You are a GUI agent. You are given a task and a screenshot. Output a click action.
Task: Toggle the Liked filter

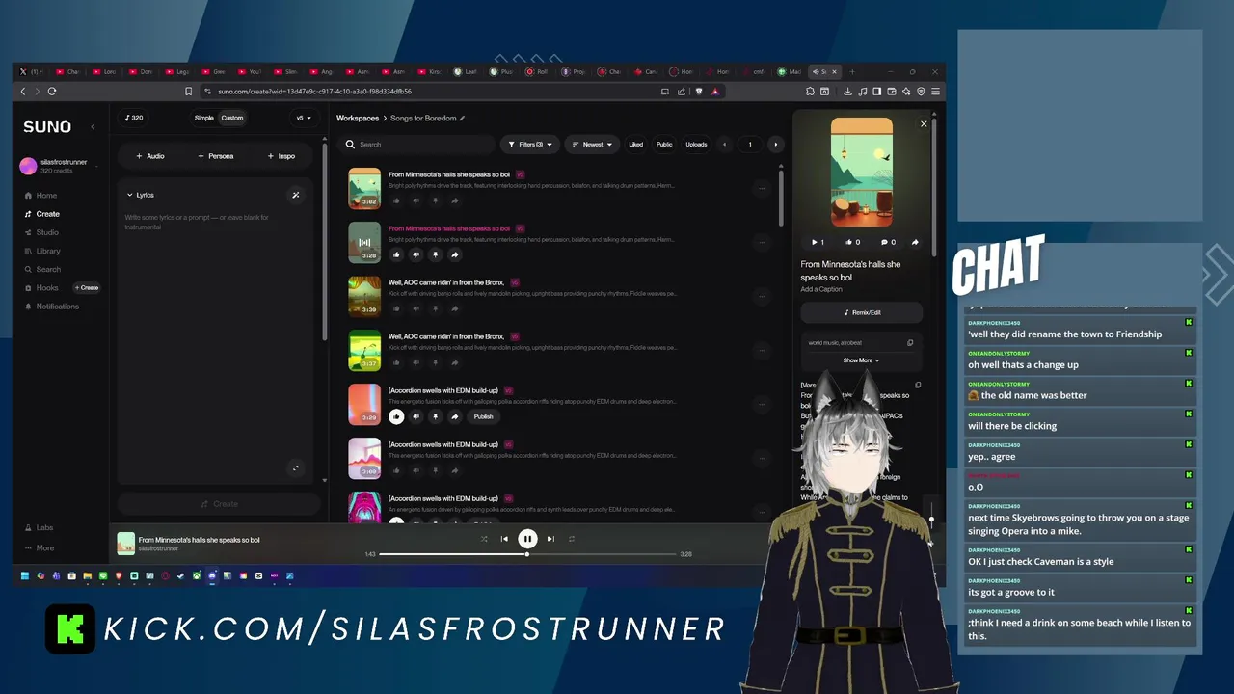(x=635, y=145)
